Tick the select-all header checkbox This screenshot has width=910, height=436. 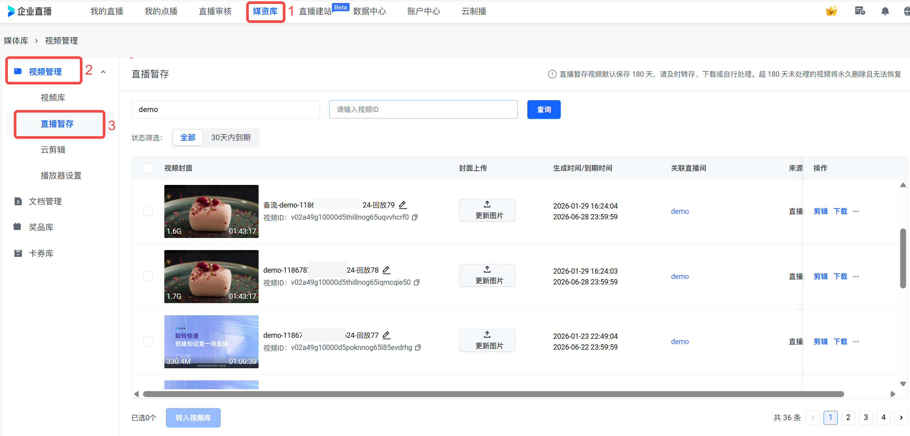click(x=148, y=168)
